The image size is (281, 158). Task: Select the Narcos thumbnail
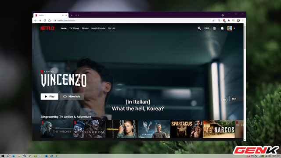click(219, 129)
